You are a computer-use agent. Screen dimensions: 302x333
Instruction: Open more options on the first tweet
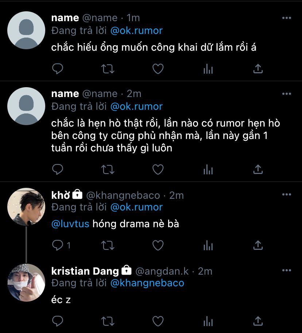click(x=287, y=18)
